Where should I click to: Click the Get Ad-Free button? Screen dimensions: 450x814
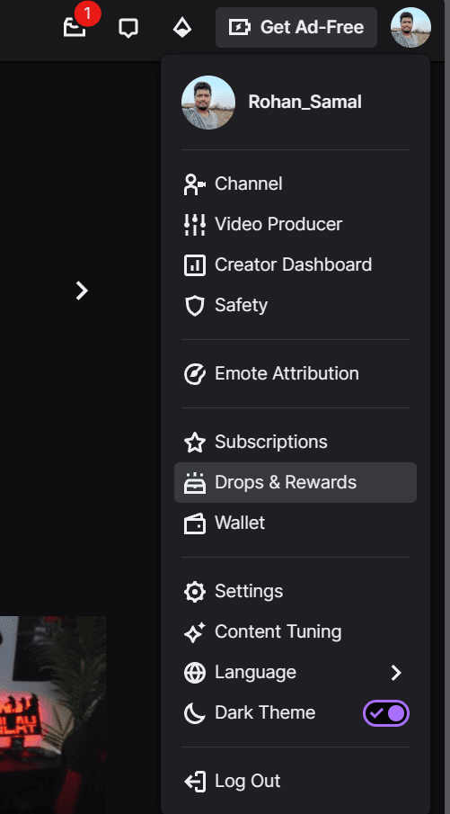click(x=296, y=28)
